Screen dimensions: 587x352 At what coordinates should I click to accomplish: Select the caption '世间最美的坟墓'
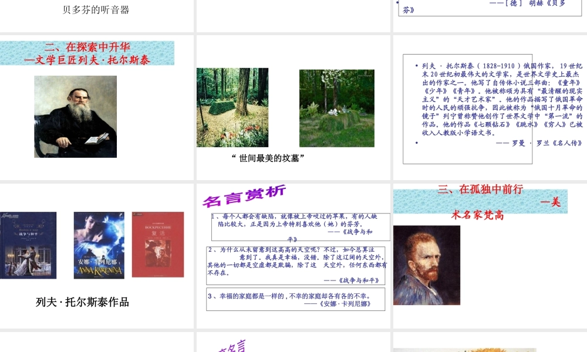point(268,158)
